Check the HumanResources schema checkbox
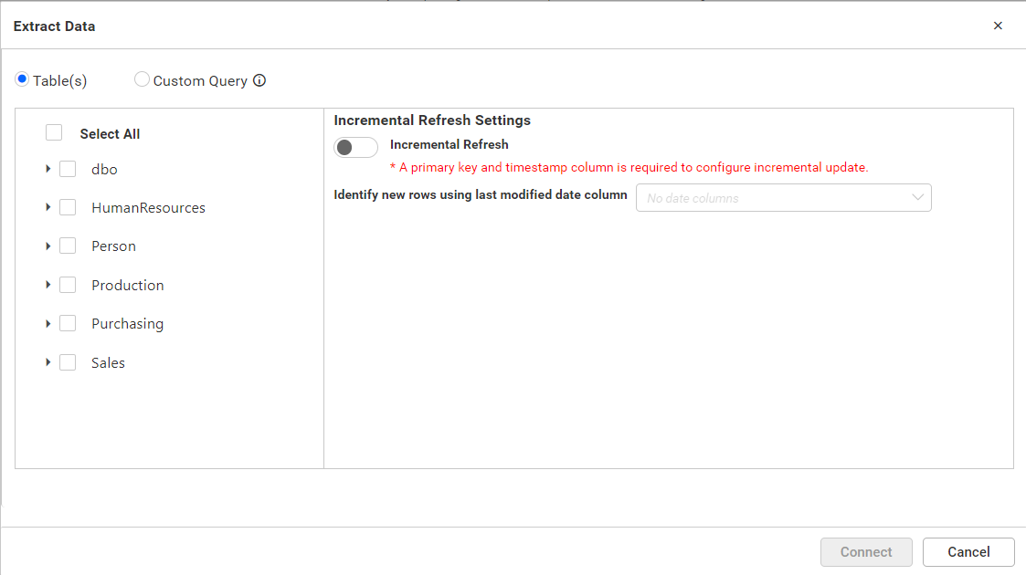The width and height of the screenshot is (1026, 575). 68,207
